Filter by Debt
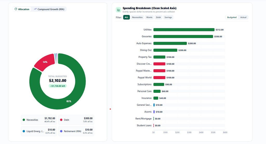Screen dimensions: 266x144 click(158, 17)
